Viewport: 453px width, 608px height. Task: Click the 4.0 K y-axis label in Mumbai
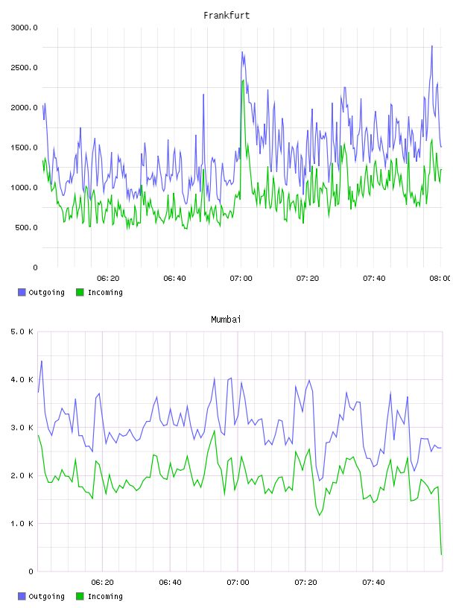22,379
